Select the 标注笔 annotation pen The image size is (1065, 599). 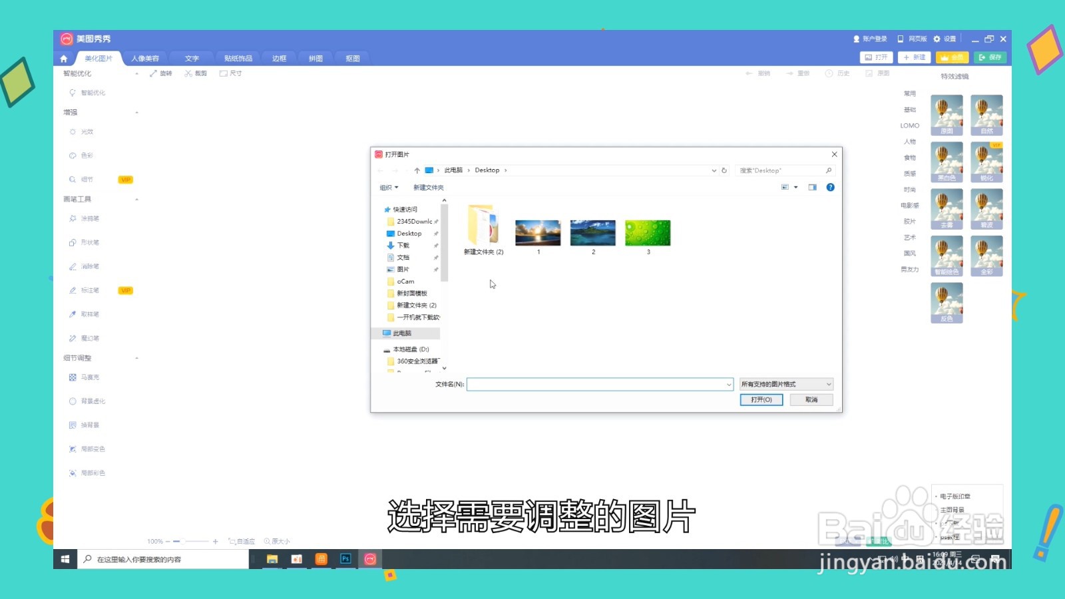[x=84, y=290]
